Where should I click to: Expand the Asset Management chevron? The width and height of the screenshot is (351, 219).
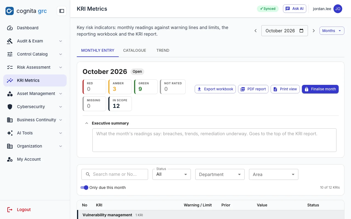(61, 94)
